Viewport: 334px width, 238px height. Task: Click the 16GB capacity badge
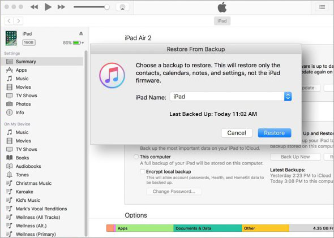[x=29, y=42]
